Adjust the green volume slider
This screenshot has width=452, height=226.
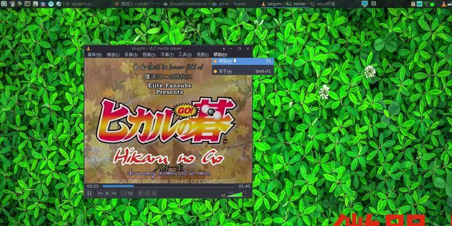tap(236, 194)
